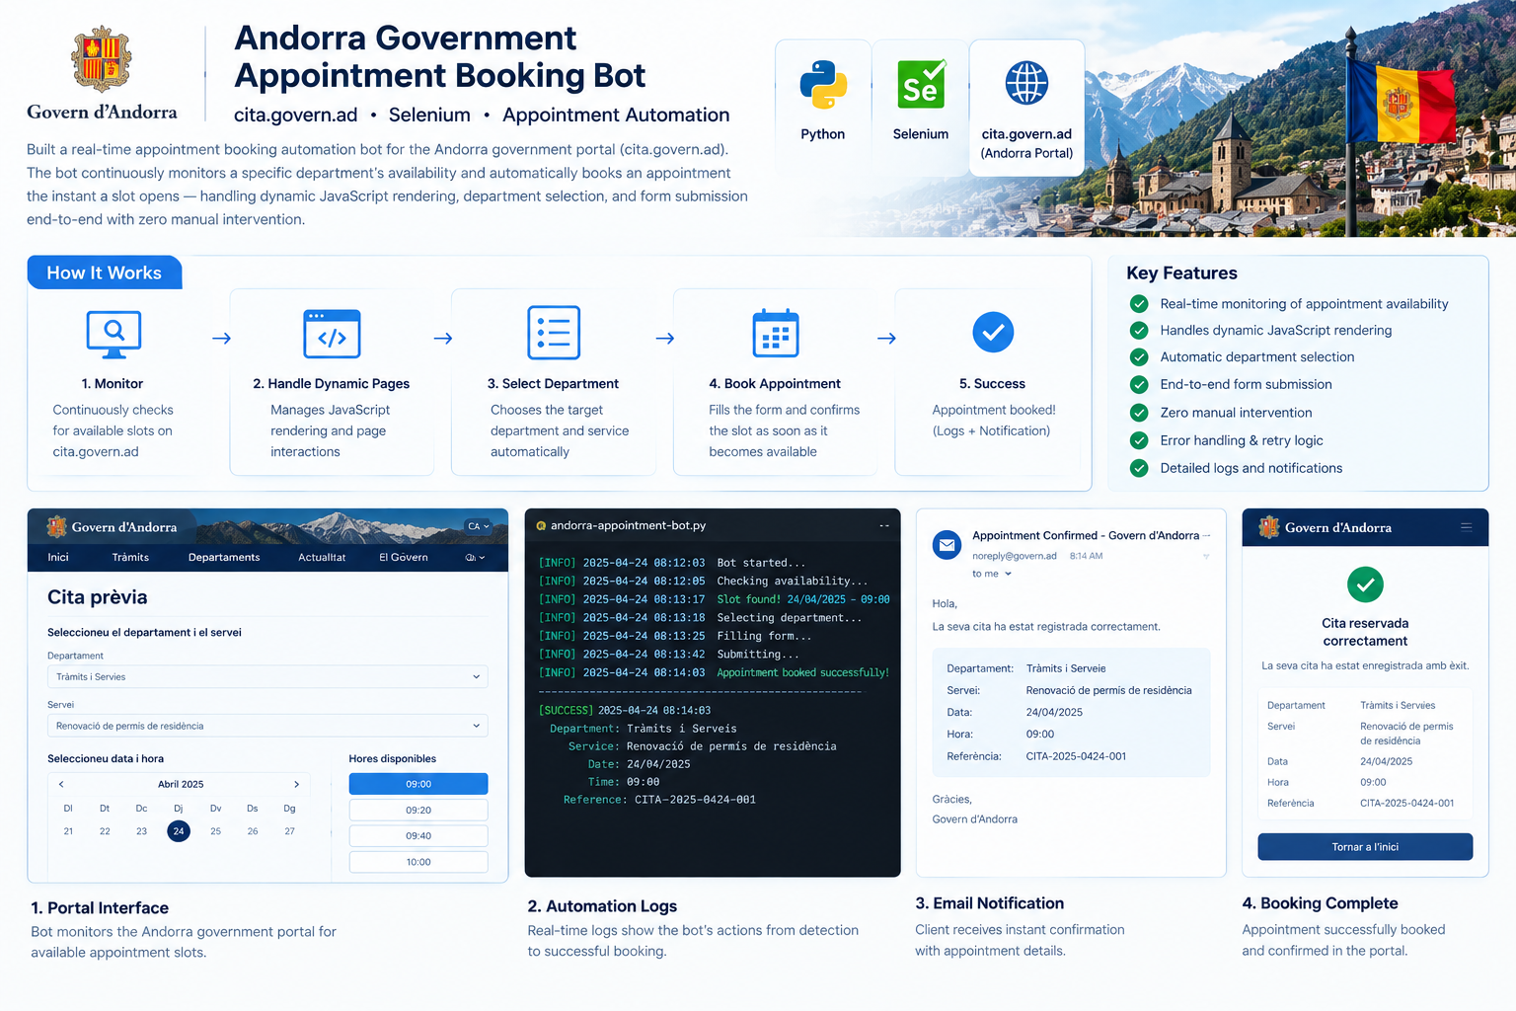The image size is (1516, 1011).
Task: Select day 25 in the calendar
Action: pyautogui.click(x=215, y=831)
